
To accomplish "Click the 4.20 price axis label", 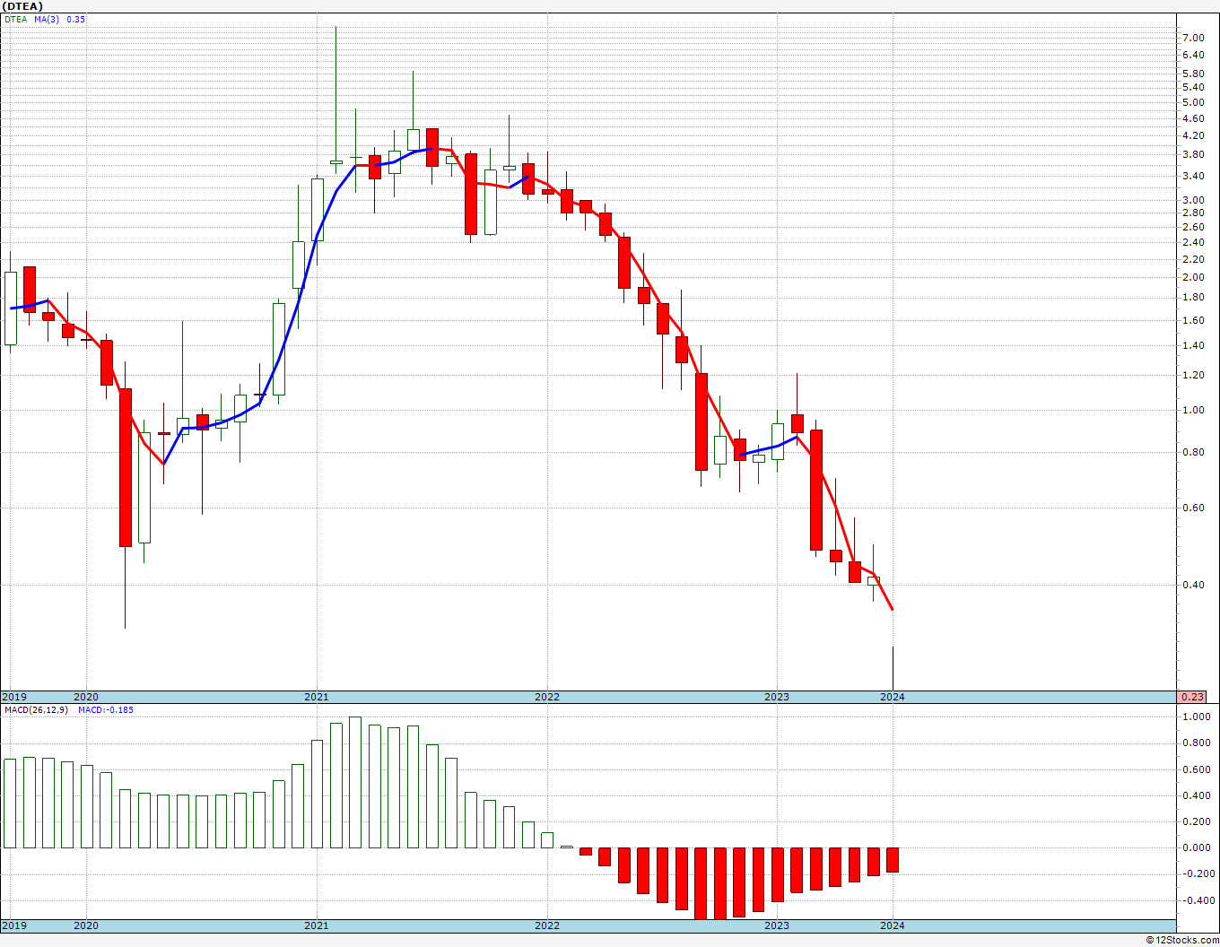I will [x=1193, y=135].
